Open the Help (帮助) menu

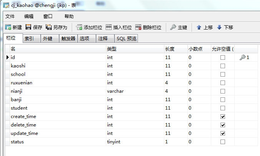coord(69,16)
